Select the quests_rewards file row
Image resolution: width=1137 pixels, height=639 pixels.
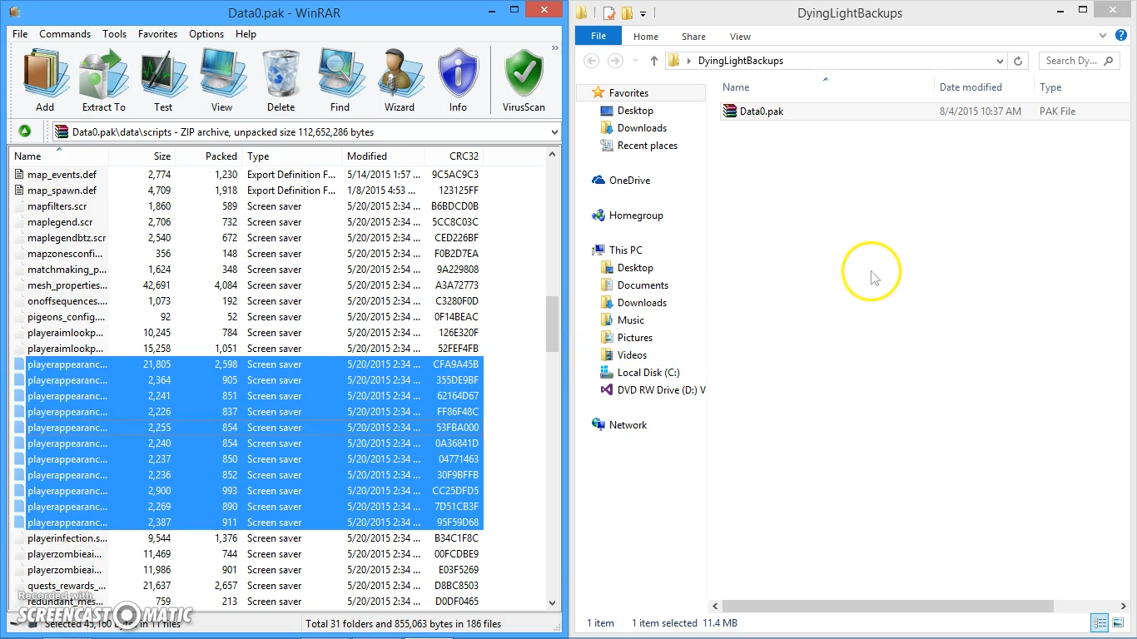tap(248, 586)
